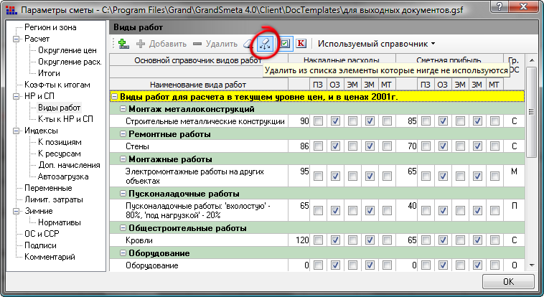Collapse the Оборудование group

(x=123, y=253)
